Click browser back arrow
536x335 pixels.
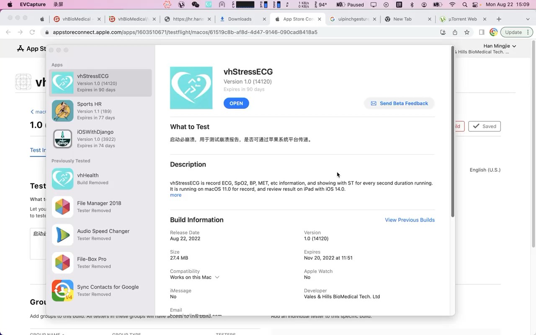(x=8, y=32)
